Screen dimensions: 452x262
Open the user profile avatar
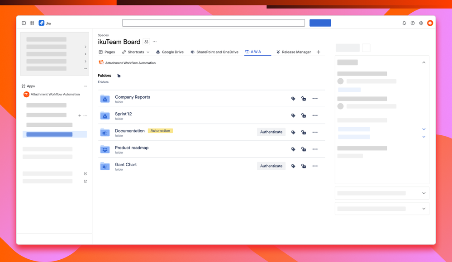[x=430, y=23]
